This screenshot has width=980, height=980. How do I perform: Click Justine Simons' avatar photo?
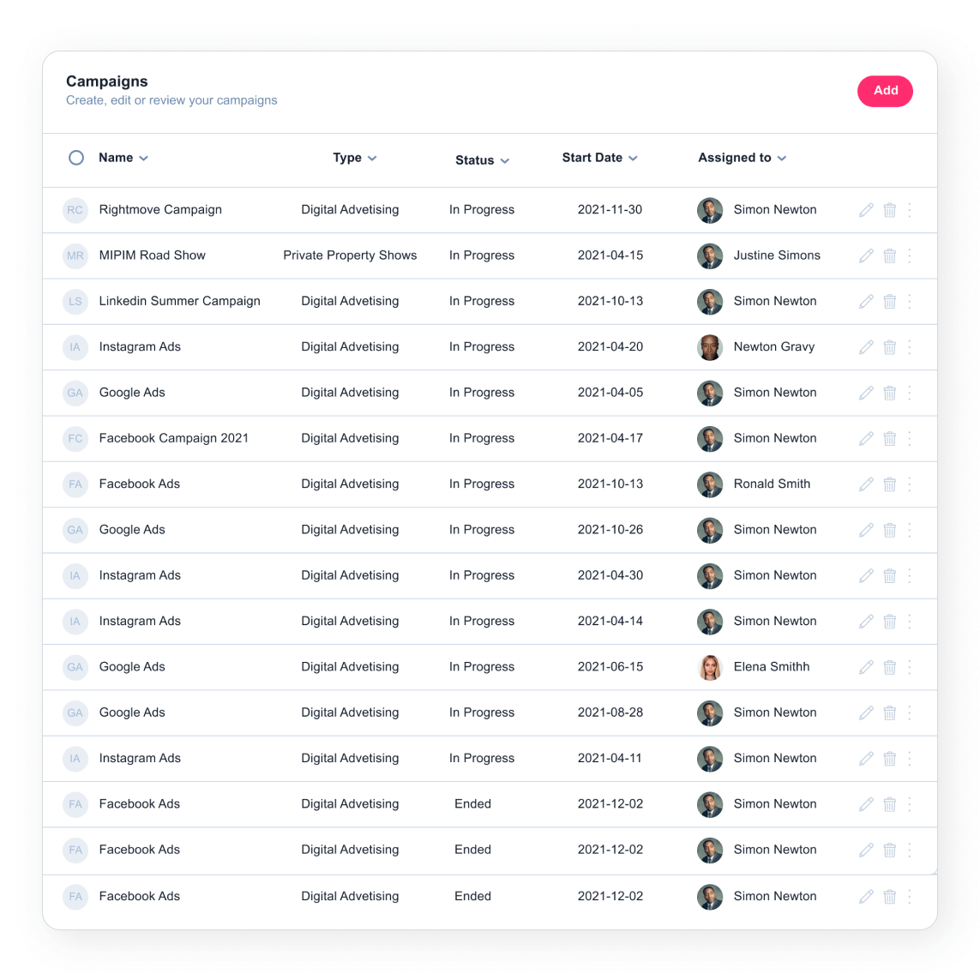pos(710,256)
